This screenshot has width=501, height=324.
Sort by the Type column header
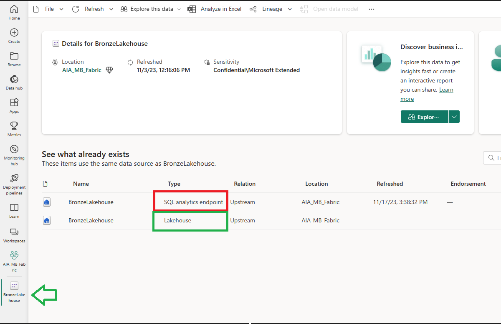(x=174, y=184)
